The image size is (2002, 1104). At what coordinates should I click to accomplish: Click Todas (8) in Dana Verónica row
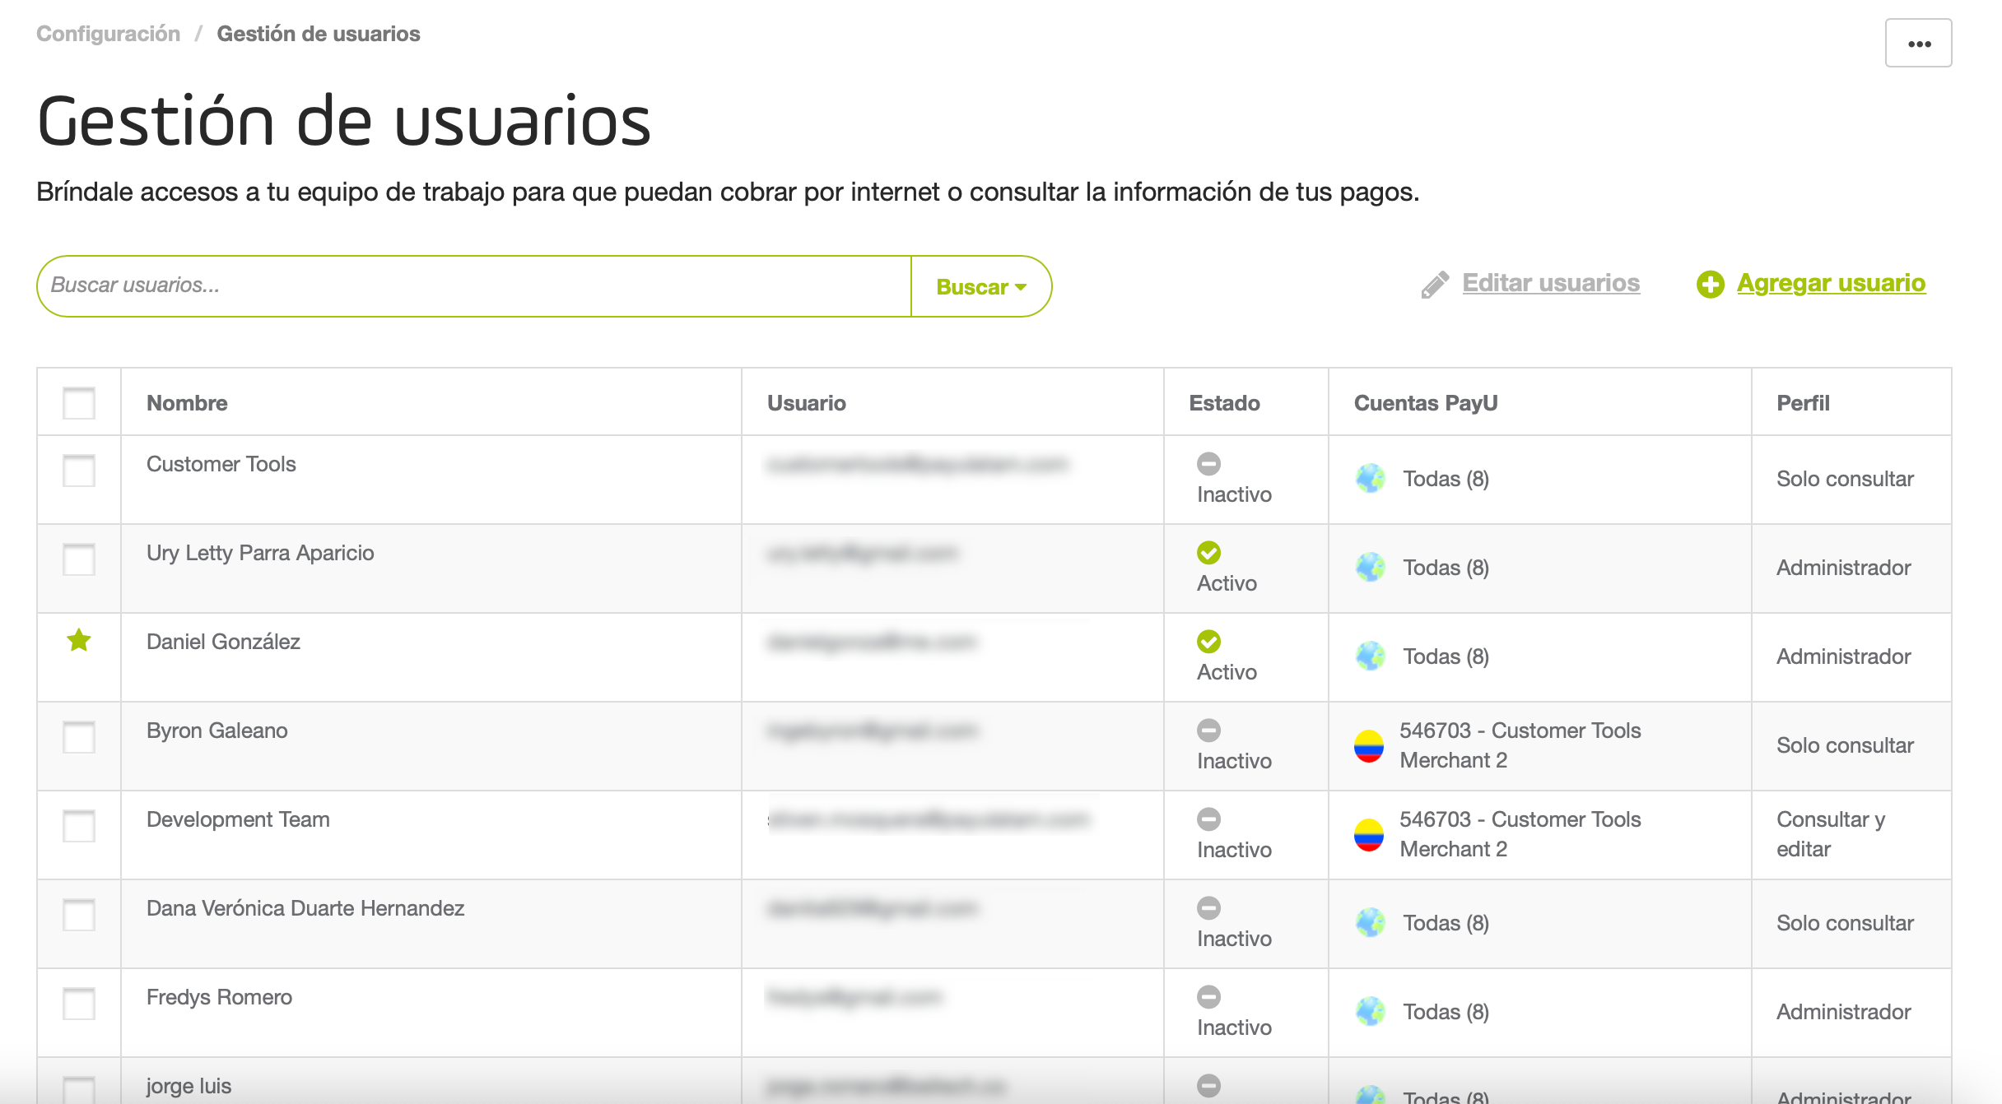[x=1446, y=923]
